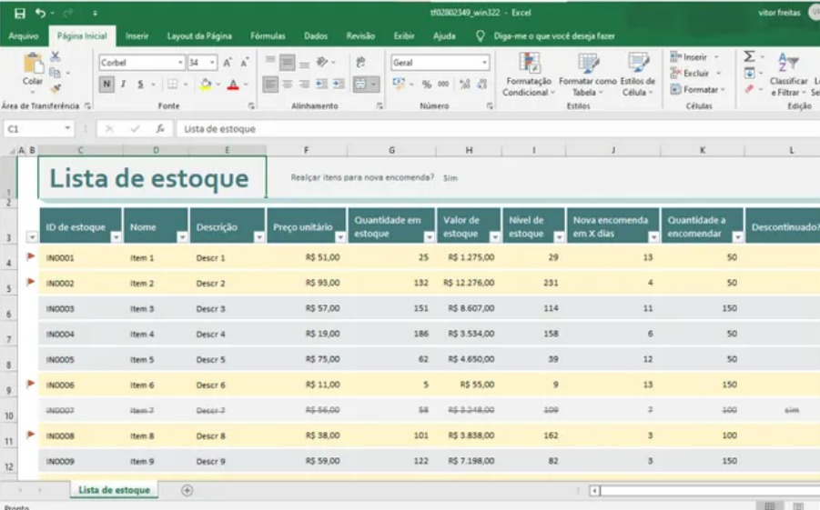The image size is (820, 510).
Task: Click the accounting currency format icon
Action: (x=399, y=84)
